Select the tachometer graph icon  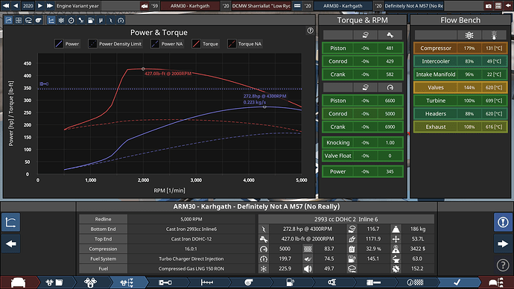tap(121, 20)
